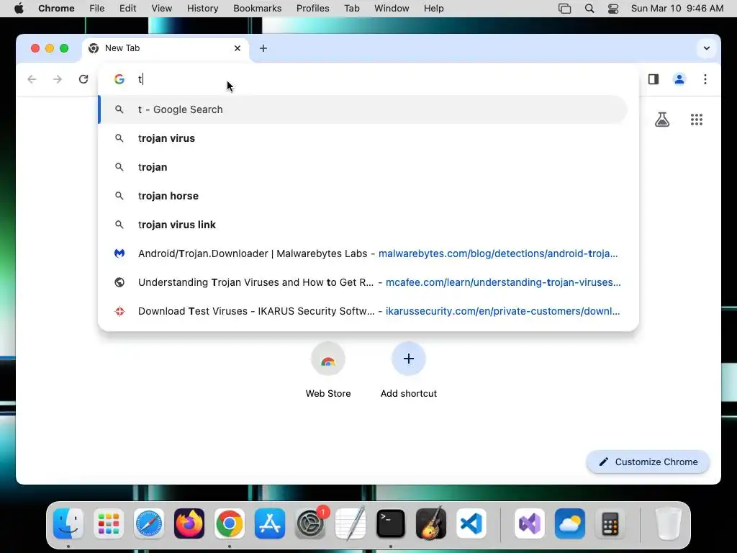Screen dimensions: 737x553
Task: Open the Google apps grid
Action: [697, 120]
